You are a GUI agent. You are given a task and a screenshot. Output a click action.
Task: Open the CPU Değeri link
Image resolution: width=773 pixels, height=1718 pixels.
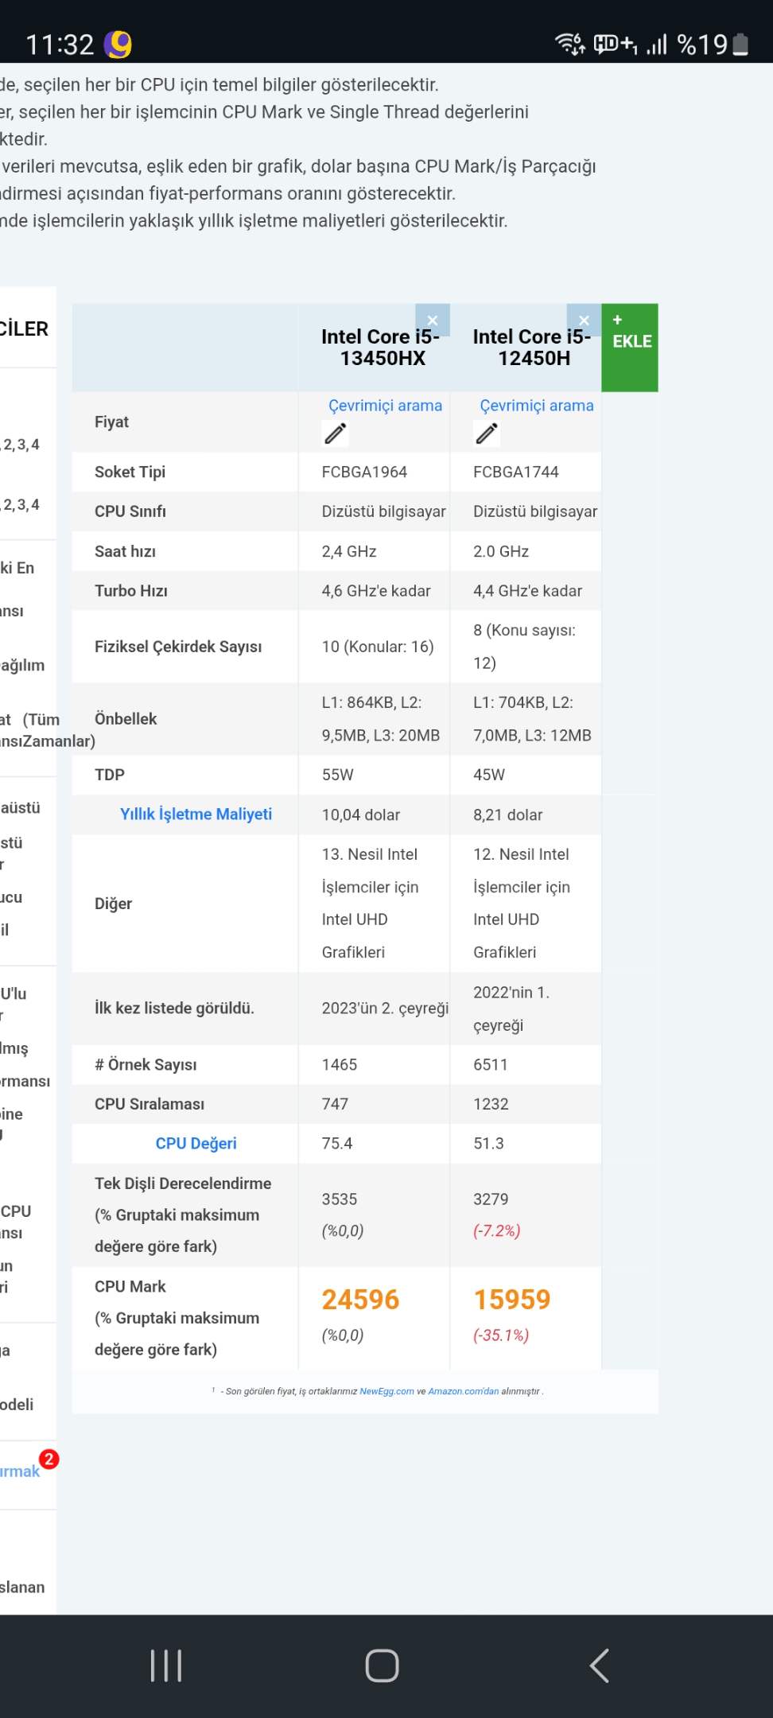(x=196, y=1144)
